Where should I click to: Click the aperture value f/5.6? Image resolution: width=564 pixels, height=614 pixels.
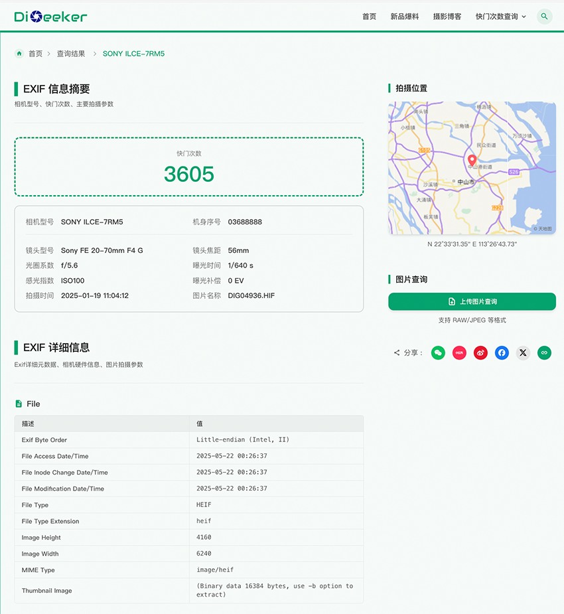(69, 266)
